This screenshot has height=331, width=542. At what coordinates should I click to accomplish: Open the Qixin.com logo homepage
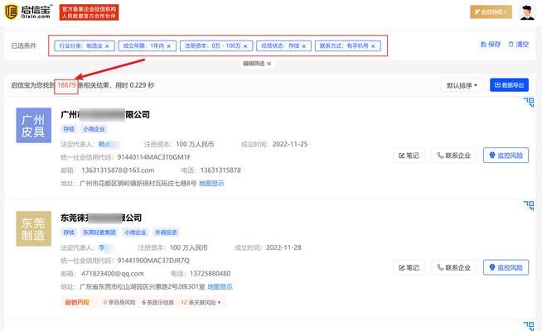coord(28,12)
